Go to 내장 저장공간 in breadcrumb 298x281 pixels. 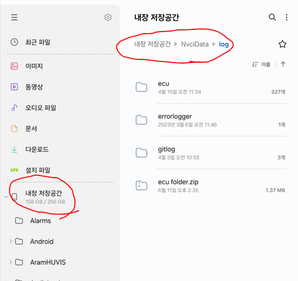point(152,44)
